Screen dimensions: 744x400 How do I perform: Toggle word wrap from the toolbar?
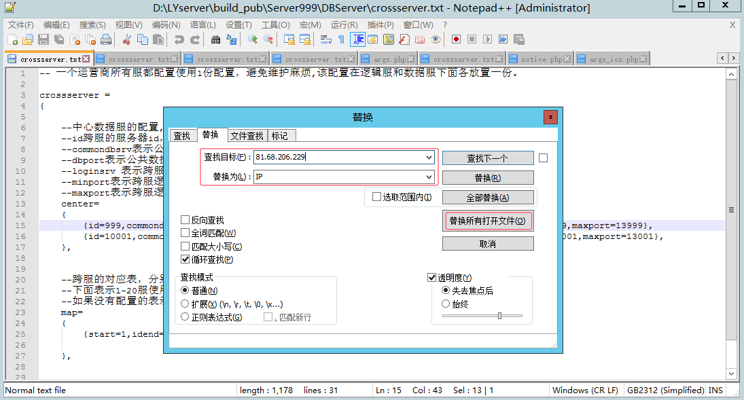325,39
